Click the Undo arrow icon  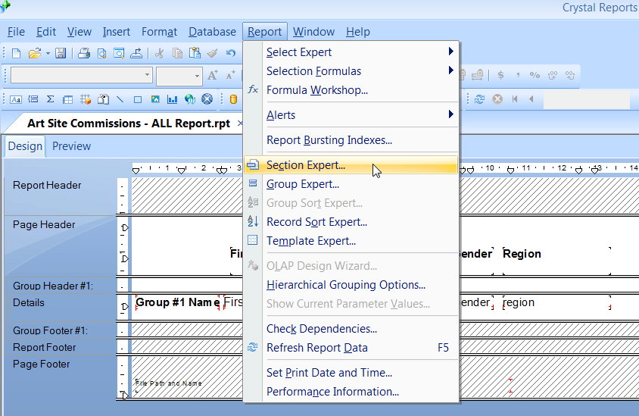231,53
